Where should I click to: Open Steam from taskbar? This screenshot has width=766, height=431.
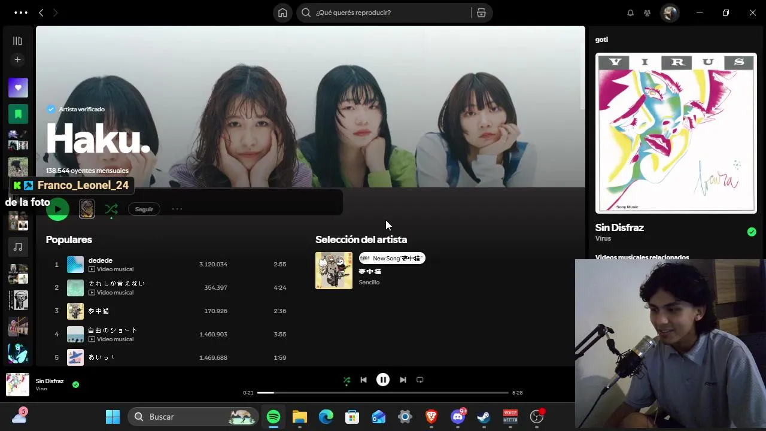(x=484, y=417)
